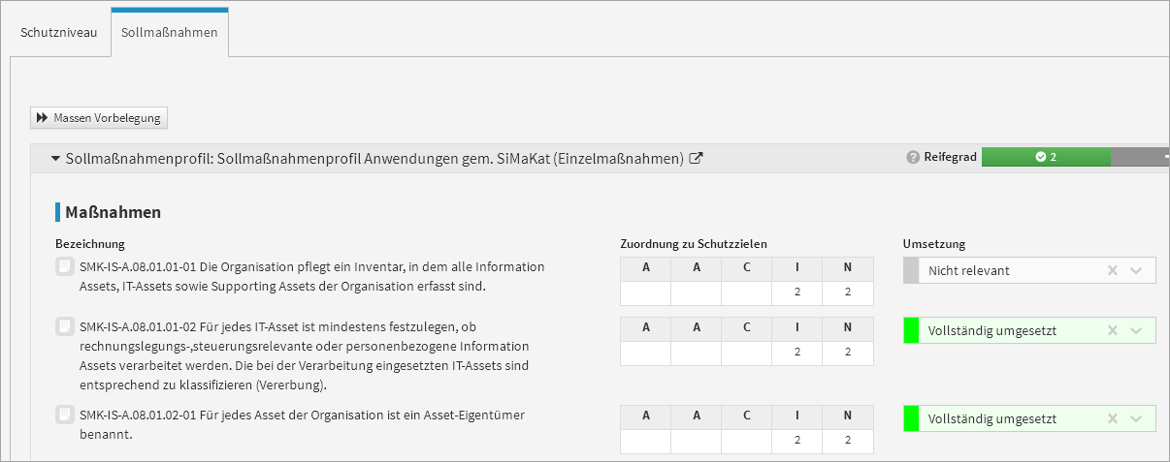Image resolution: width=1170 pixels, height=462 pixels.
Task: Clear the last 'Vollständig umgesetzt' selection via X
Action: coord(1113,419)
